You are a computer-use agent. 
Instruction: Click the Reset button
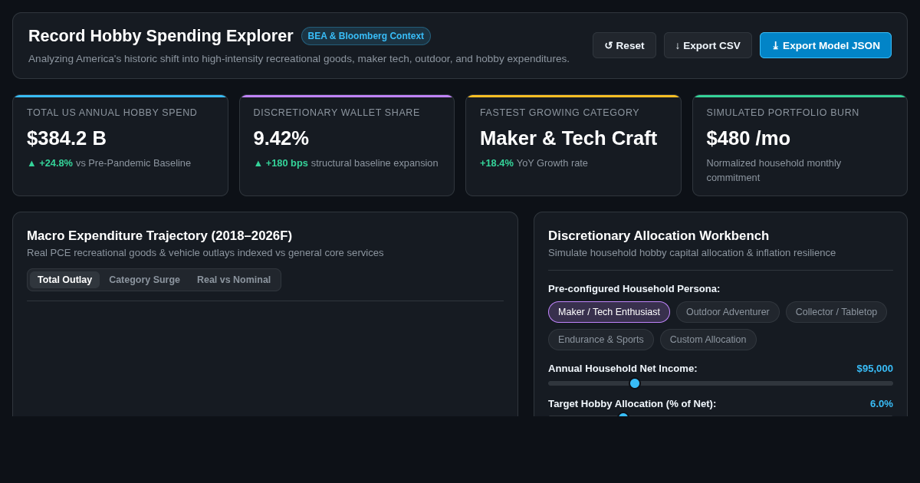click(624, 45)
